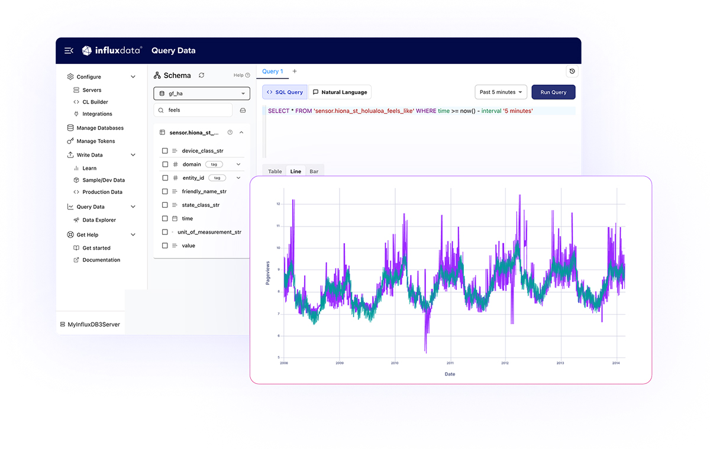710x449 pixels.
Task: Switch to the Table view tab
Action: pos(275,172)
